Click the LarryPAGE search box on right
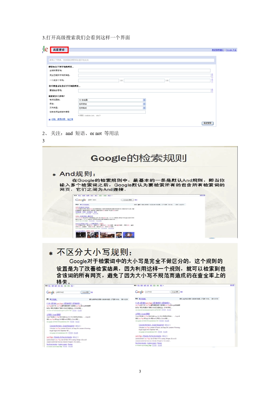This screenshot has width=280, height=397. pyautogui.click(x=157, y=292)
